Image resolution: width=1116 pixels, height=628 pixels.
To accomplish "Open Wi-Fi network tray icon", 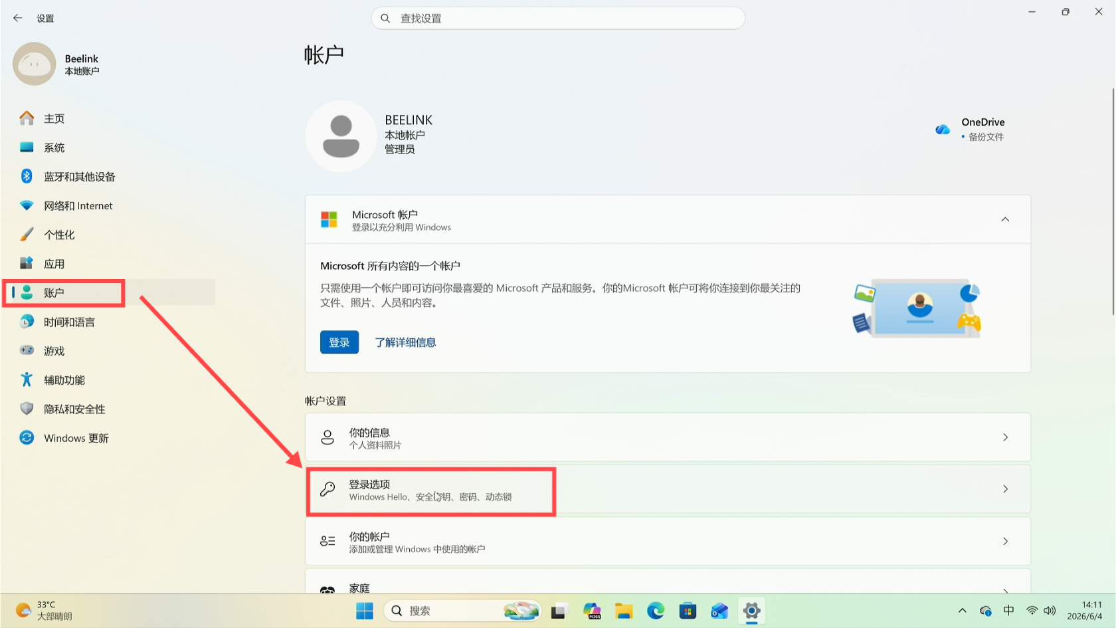I will [x=1032, y=611].
